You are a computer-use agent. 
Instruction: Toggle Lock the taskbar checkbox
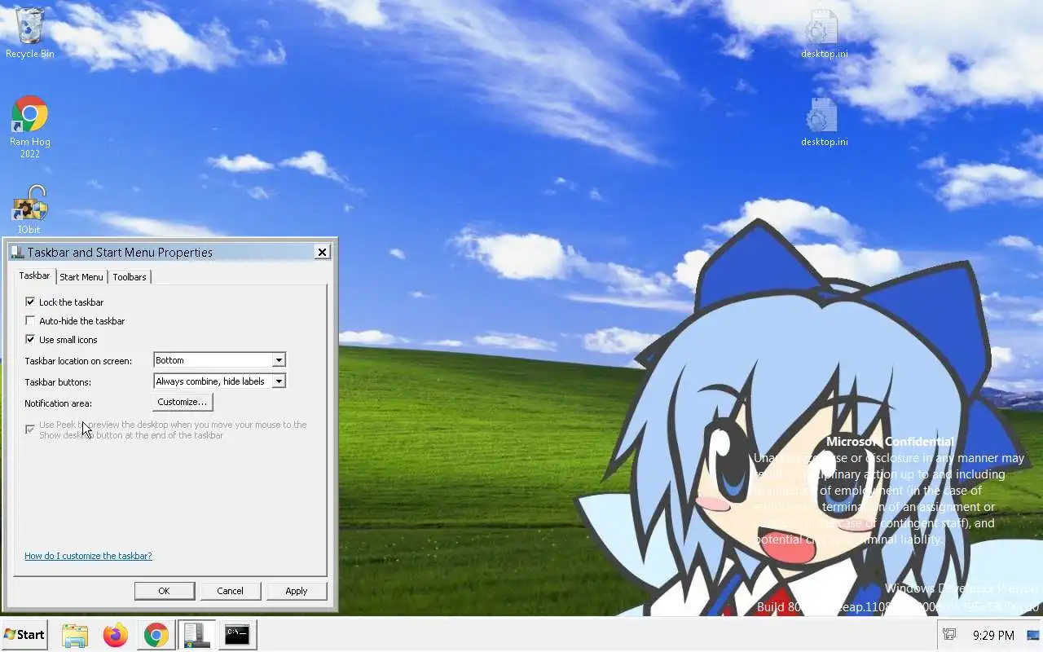pyautogui.click(x=30, y=302)
